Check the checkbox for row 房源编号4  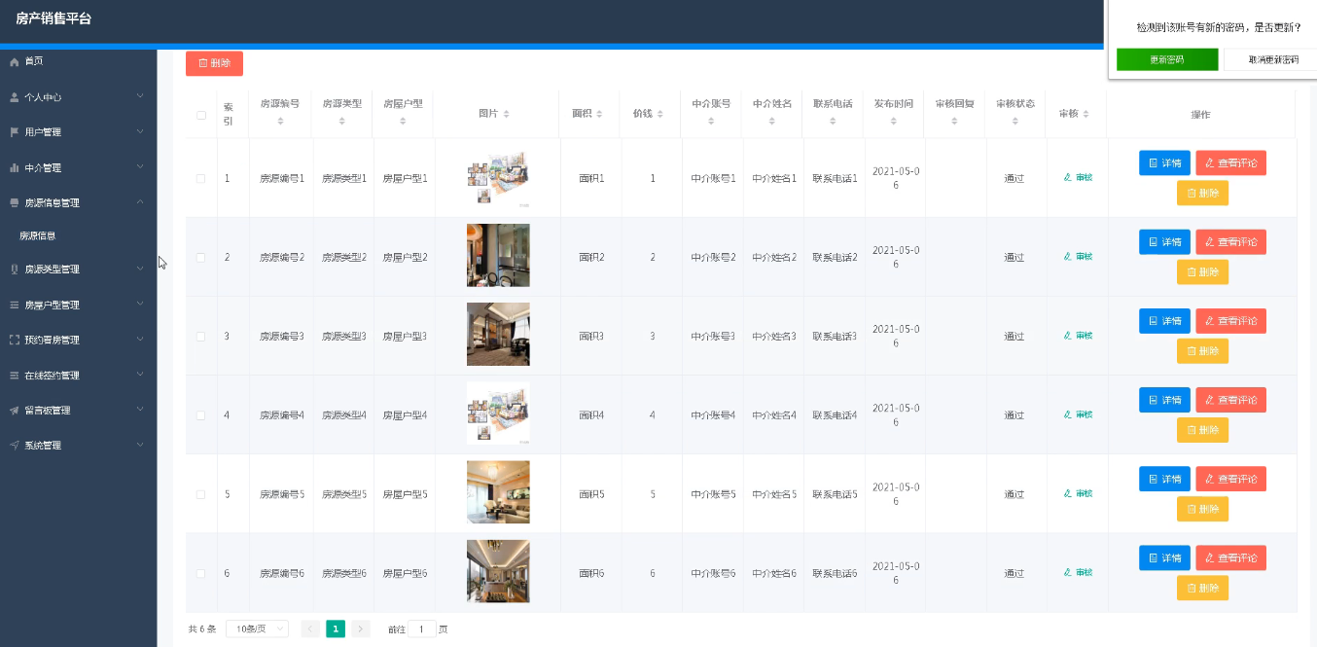tap(201, 414)
